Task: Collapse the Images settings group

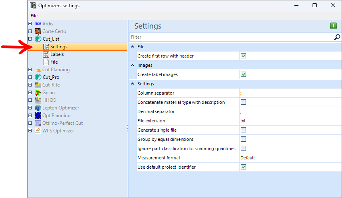Action: [x=132, y=65]
